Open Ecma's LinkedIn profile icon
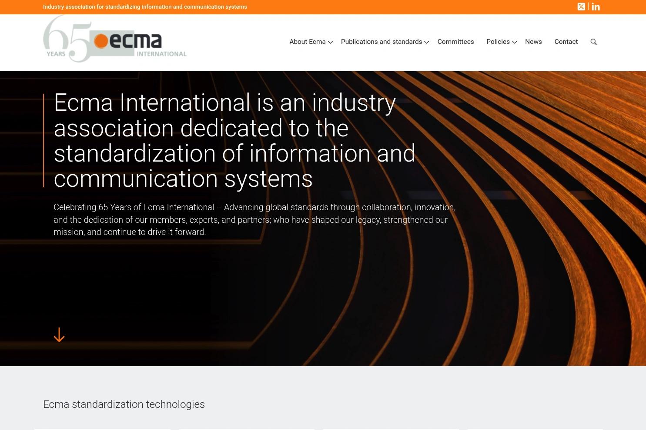Image resolution: width=646 pixels, height=430 pixels. tap(596, 7)
